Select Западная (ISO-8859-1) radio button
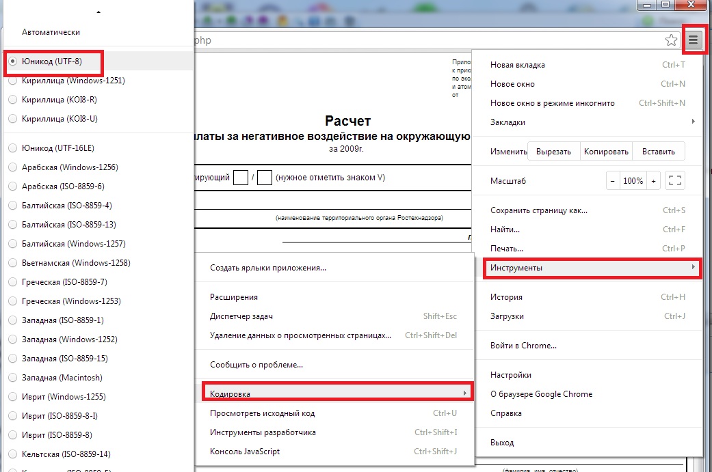Viewport: 712px width, 472px height. (62, 320)
